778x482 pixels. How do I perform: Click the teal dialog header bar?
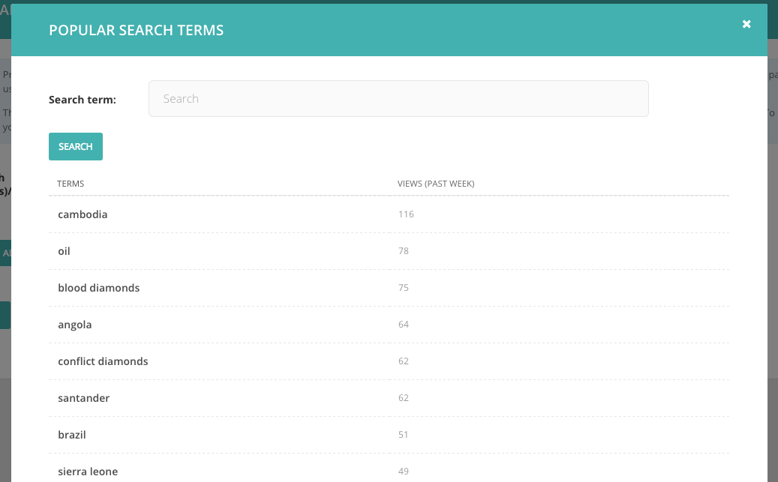tap(450, 30)
